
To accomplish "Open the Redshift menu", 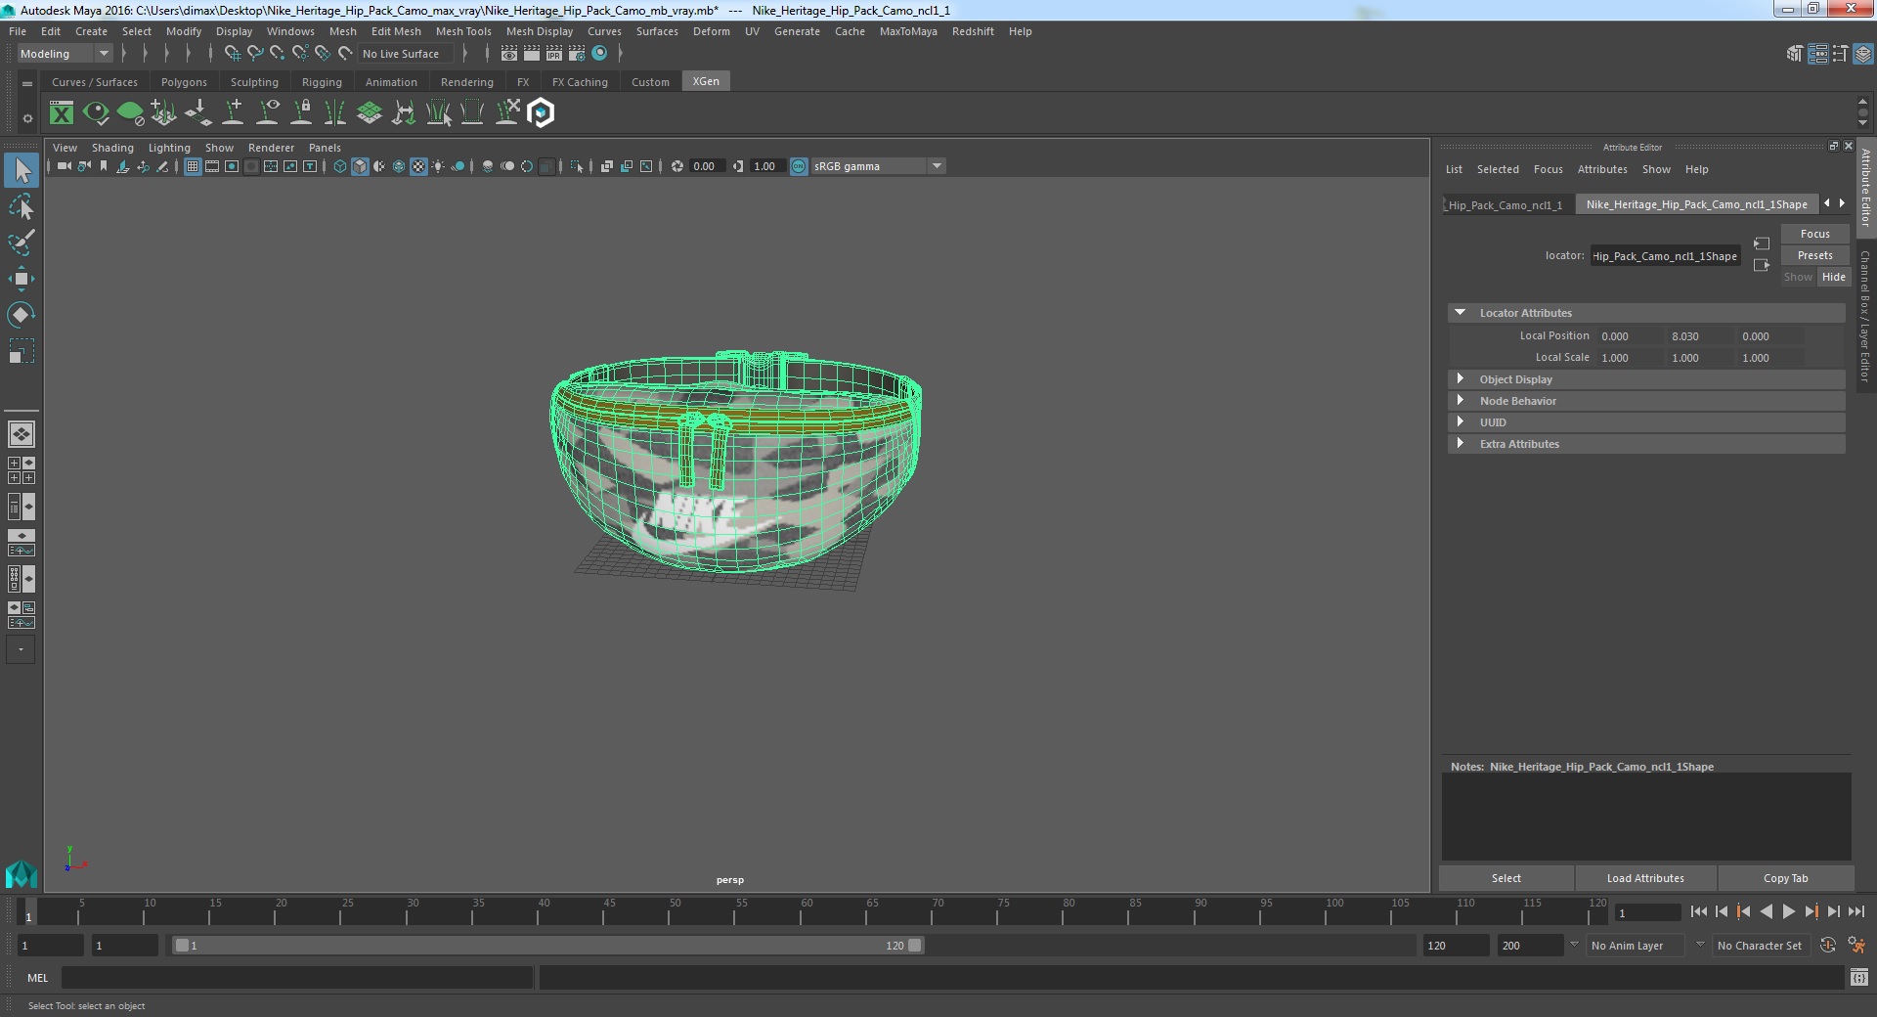I will point(973,31).
